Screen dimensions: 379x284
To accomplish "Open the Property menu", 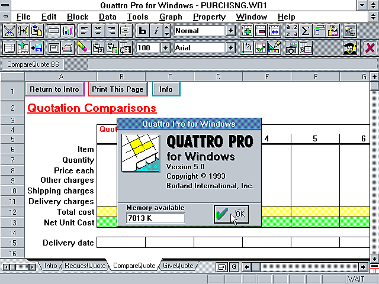I will (x=209, y=17).
